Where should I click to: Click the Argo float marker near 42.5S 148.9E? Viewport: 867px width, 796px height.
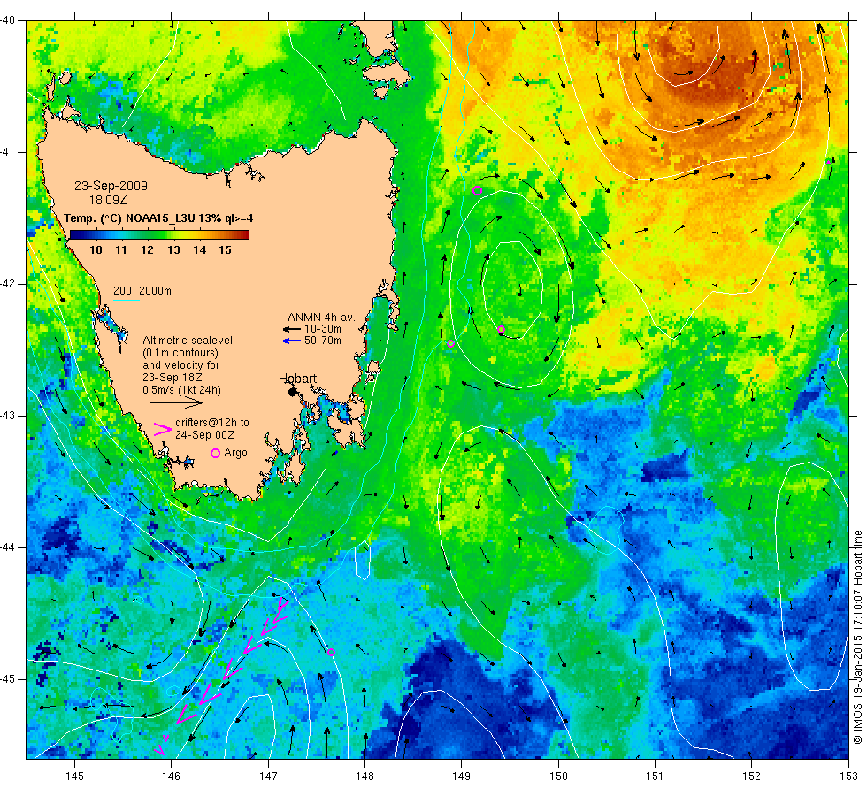pyautogui.click(x=450, y=344)
